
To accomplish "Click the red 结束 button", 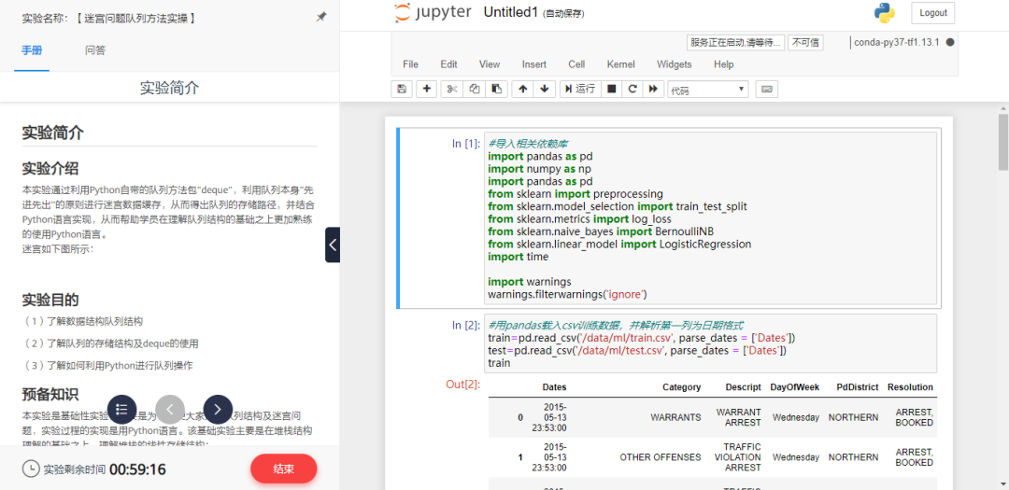I will (x=283, y=469).
